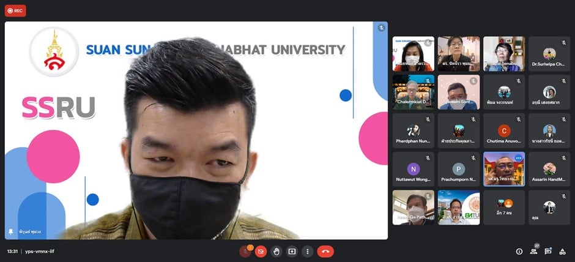
Task: Expand the tile showing 7 more participants
Action: (x=504, y=207)
